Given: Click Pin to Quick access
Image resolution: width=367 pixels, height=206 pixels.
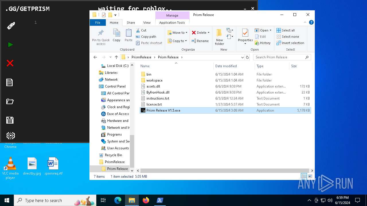Looking at the screenshot, I should (x=101, y=37).
